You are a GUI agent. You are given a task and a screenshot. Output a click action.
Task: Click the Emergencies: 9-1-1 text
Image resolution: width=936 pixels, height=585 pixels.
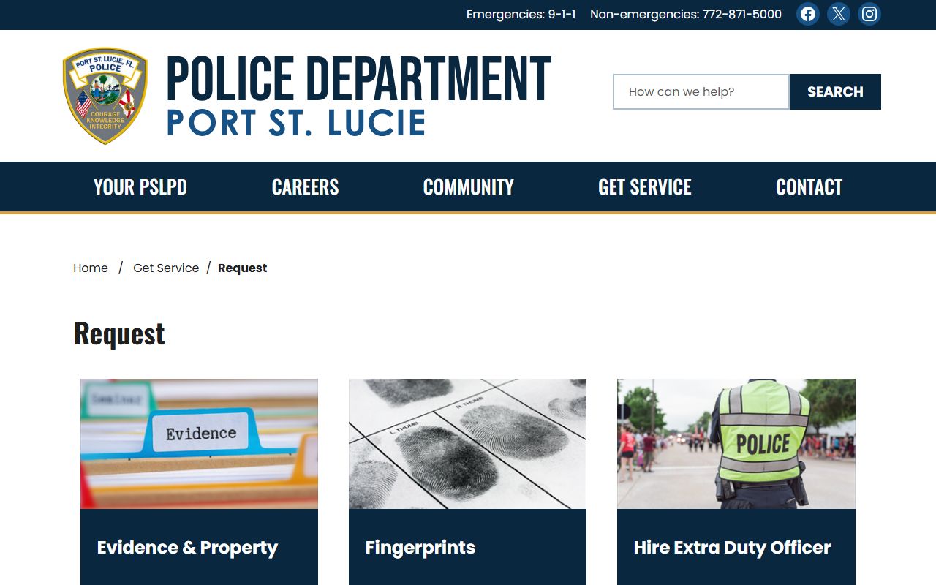[521, 14]
